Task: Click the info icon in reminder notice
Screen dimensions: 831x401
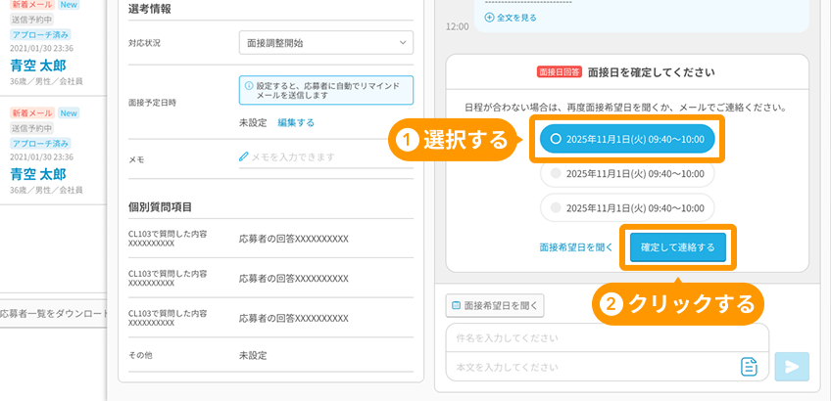Action: [x=249, y=86]
